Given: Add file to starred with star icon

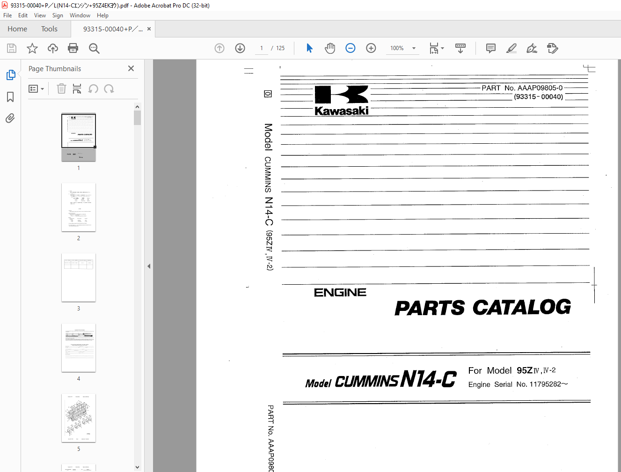Looking at the screenshot, I should click(x=32, y=48).
